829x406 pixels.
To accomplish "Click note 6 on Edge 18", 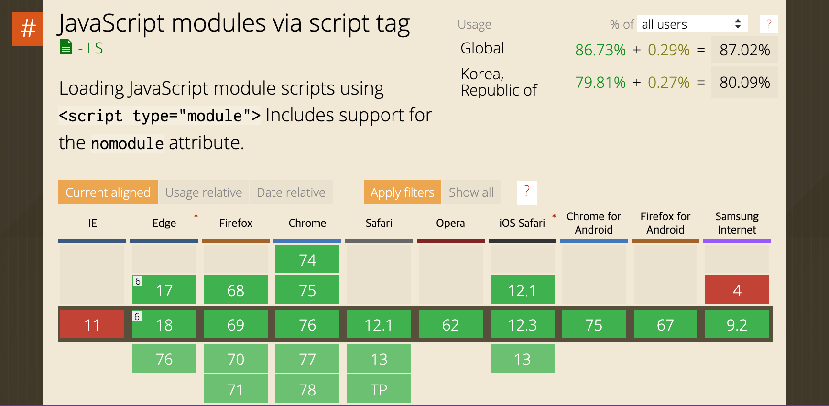I will [137, 316].
